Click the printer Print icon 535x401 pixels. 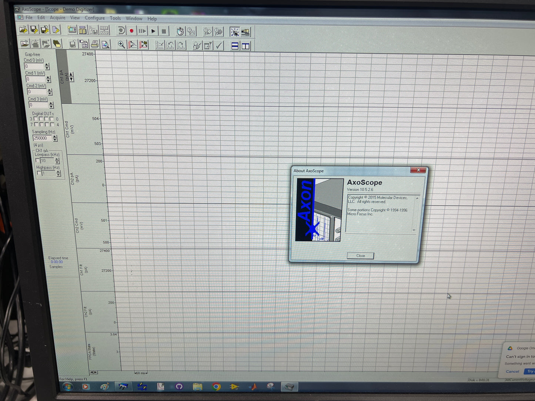pos(95,45)
